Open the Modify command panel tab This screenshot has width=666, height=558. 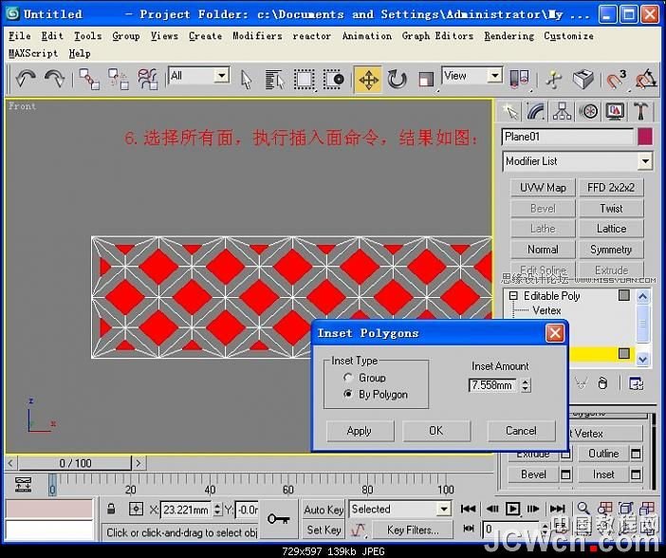pyautogui.click(x=536, y=112)
